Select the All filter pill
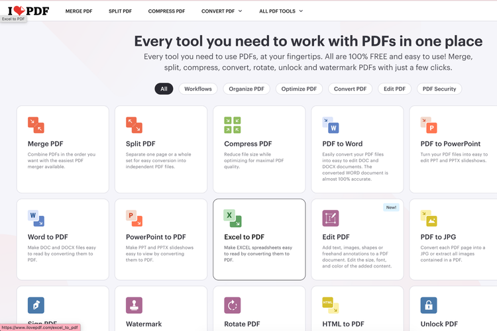 [164, 89]
